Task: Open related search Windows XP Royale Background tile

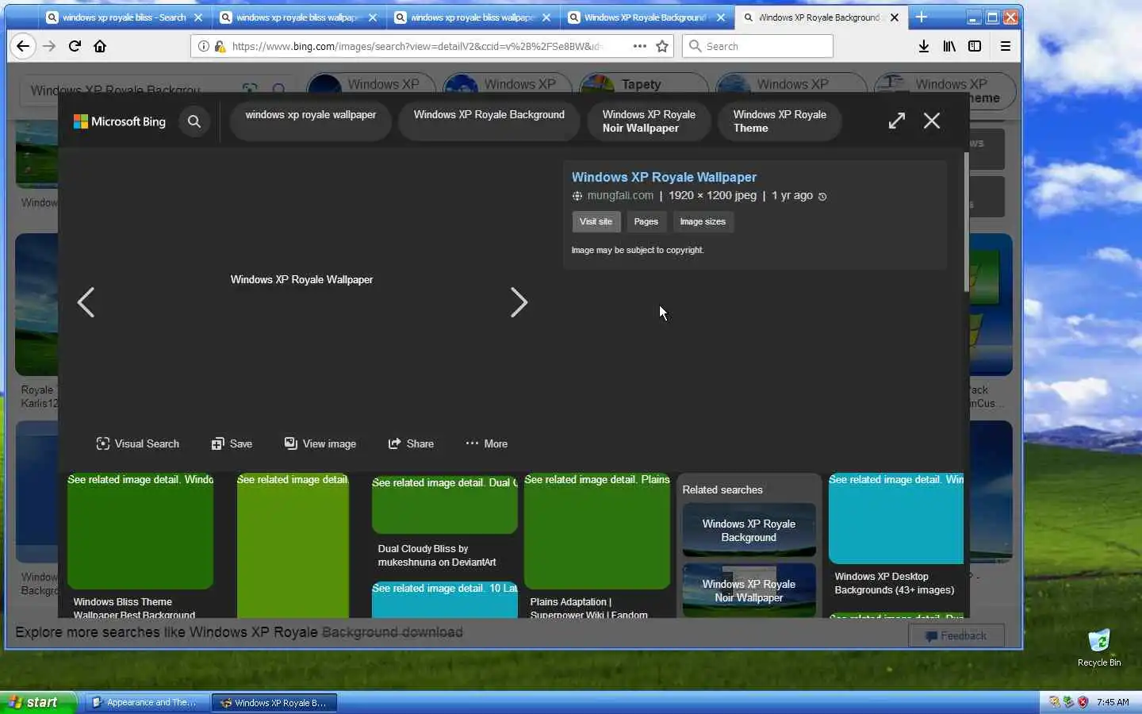Action: click(749, 530)
